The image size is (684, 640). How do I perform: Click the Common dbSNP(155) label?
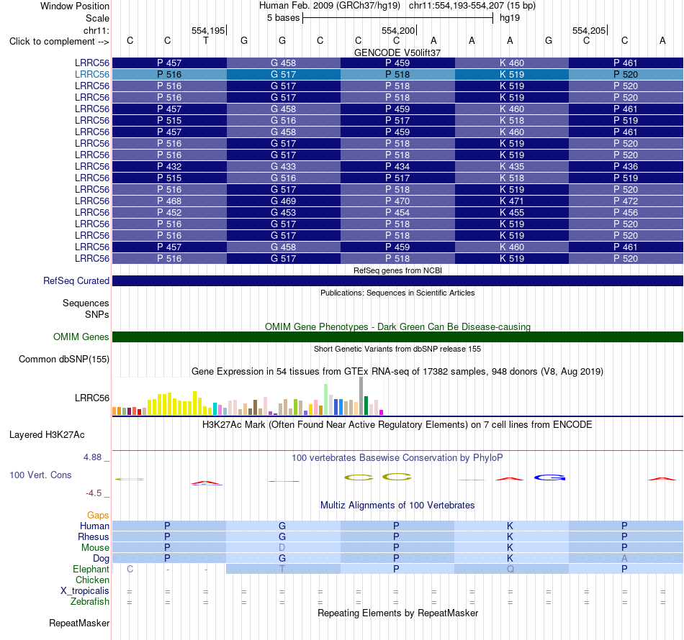click(x=63, y=360)
